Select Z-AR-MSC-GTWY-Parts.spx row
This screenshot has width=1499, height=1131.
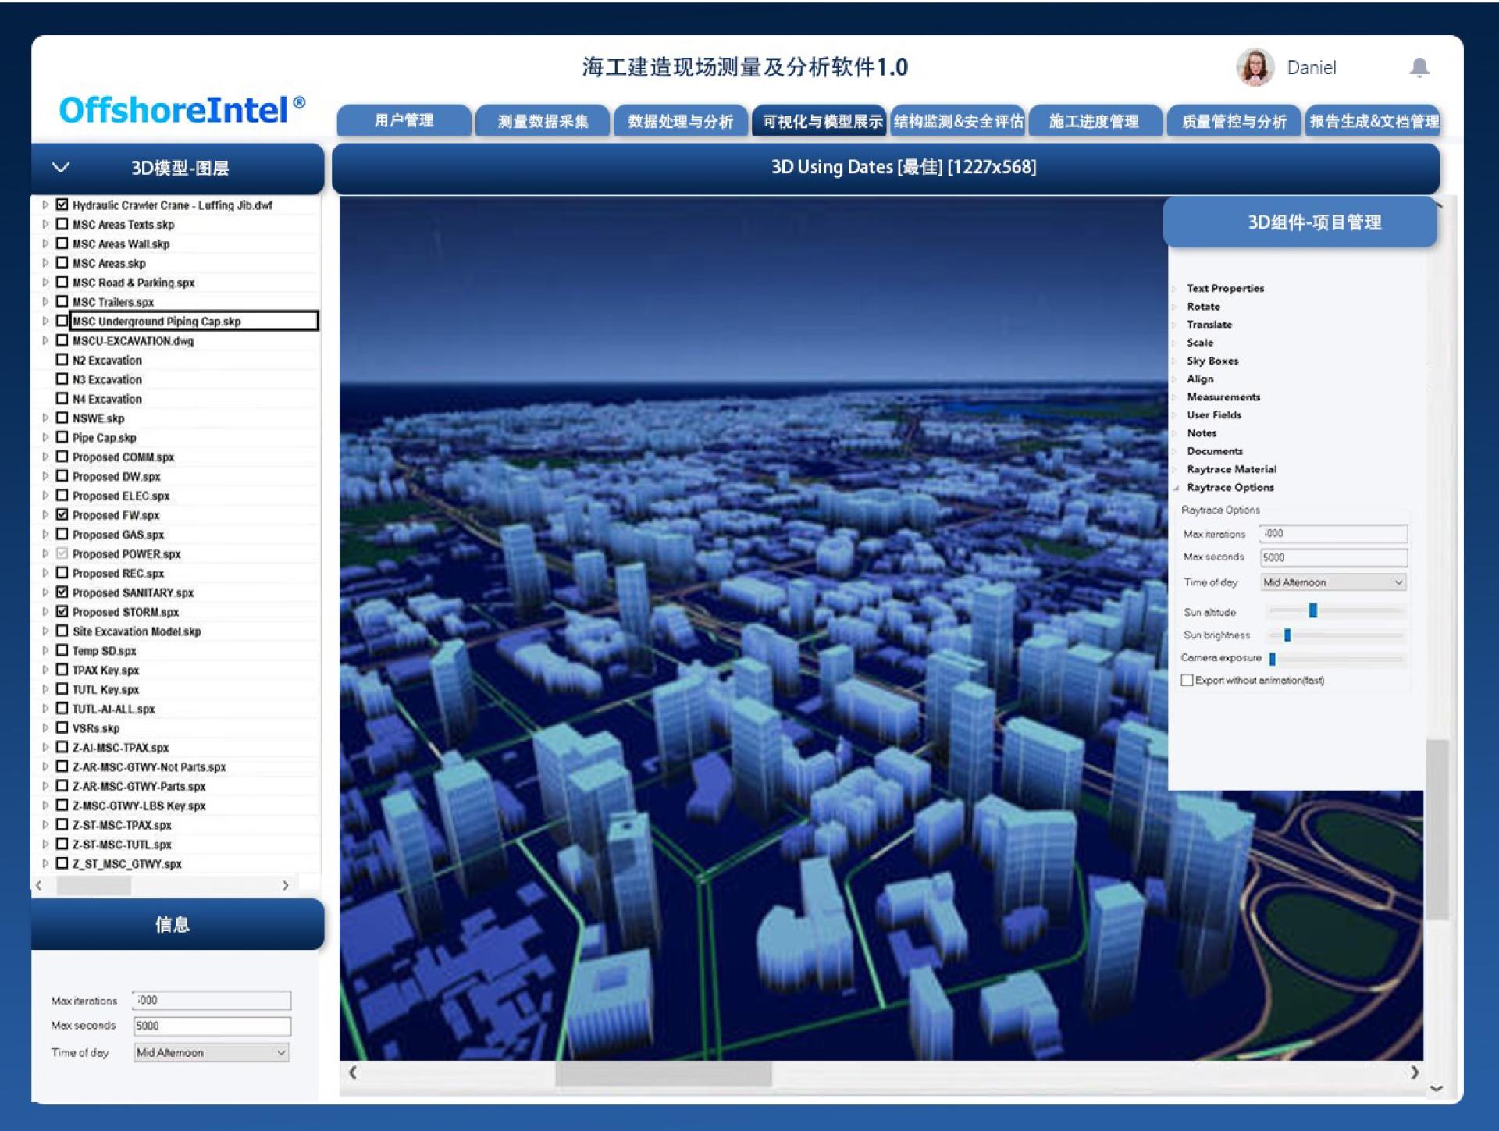[139, 786]
